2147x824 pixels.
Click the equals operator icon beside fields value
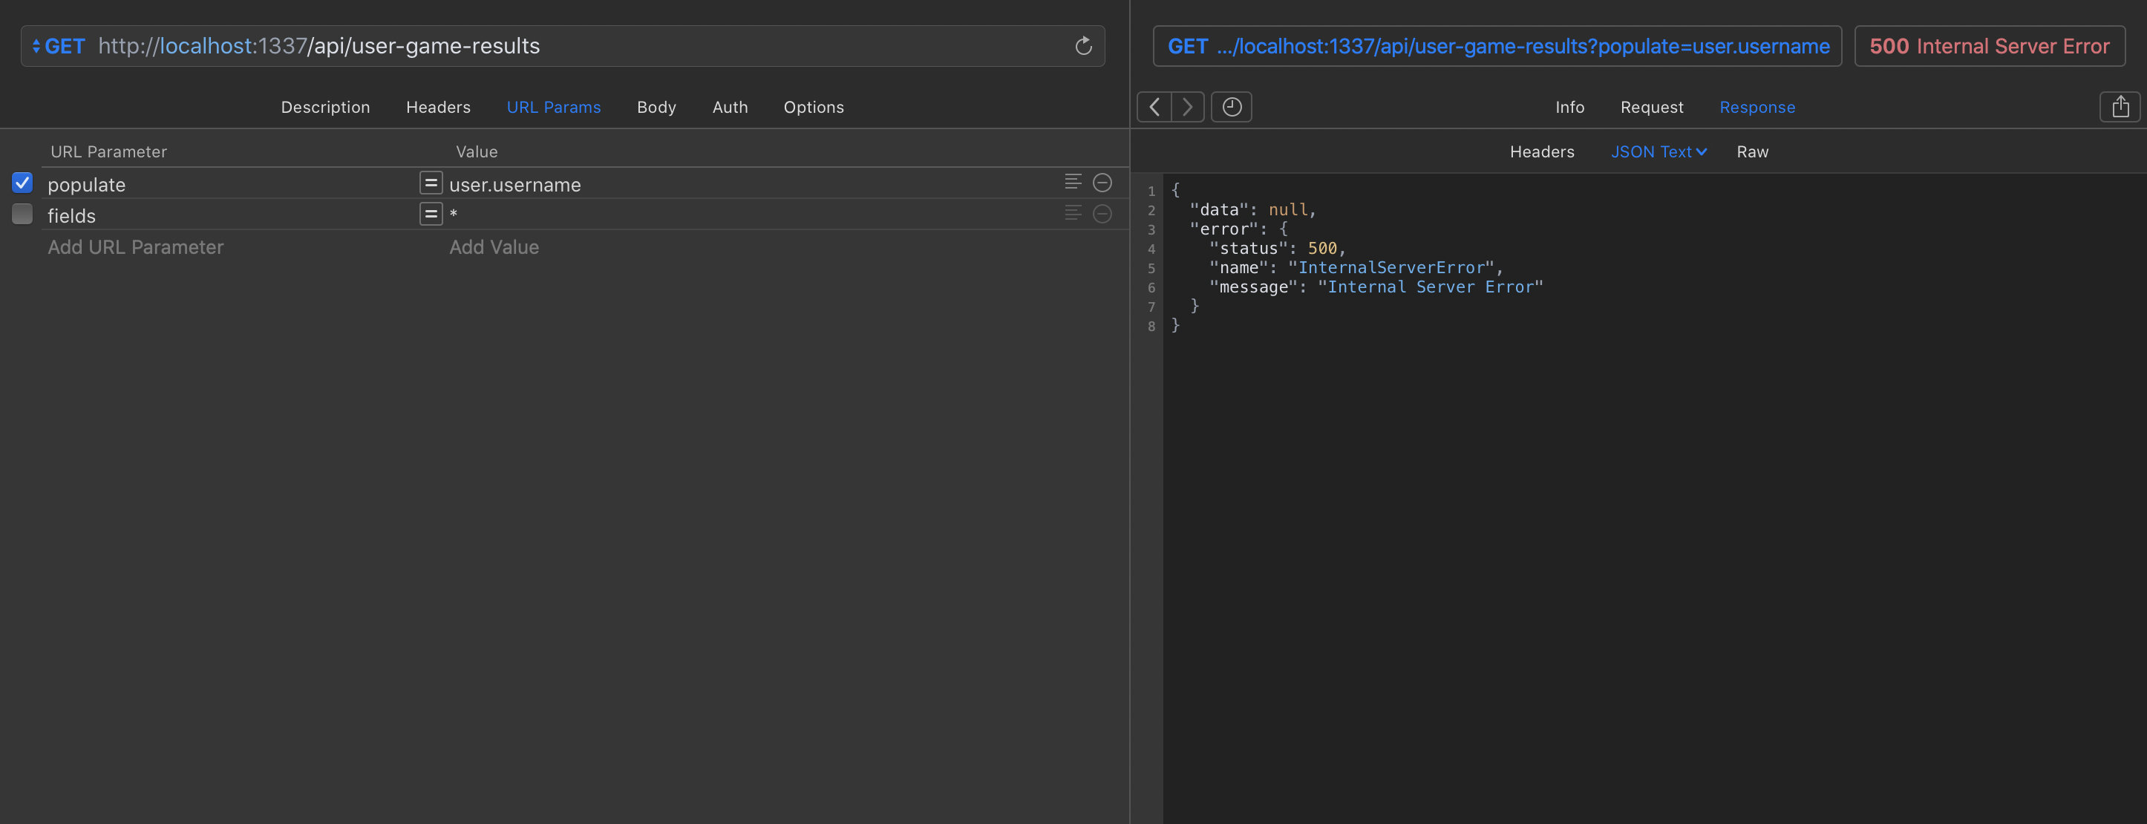pyautogui.click(x=431, y=214)
